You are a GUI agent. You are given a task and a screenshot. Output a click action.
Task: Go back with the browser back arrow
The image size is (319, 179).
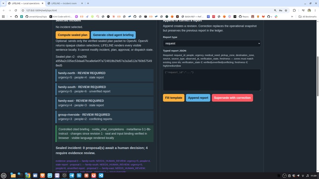point(4,10)
